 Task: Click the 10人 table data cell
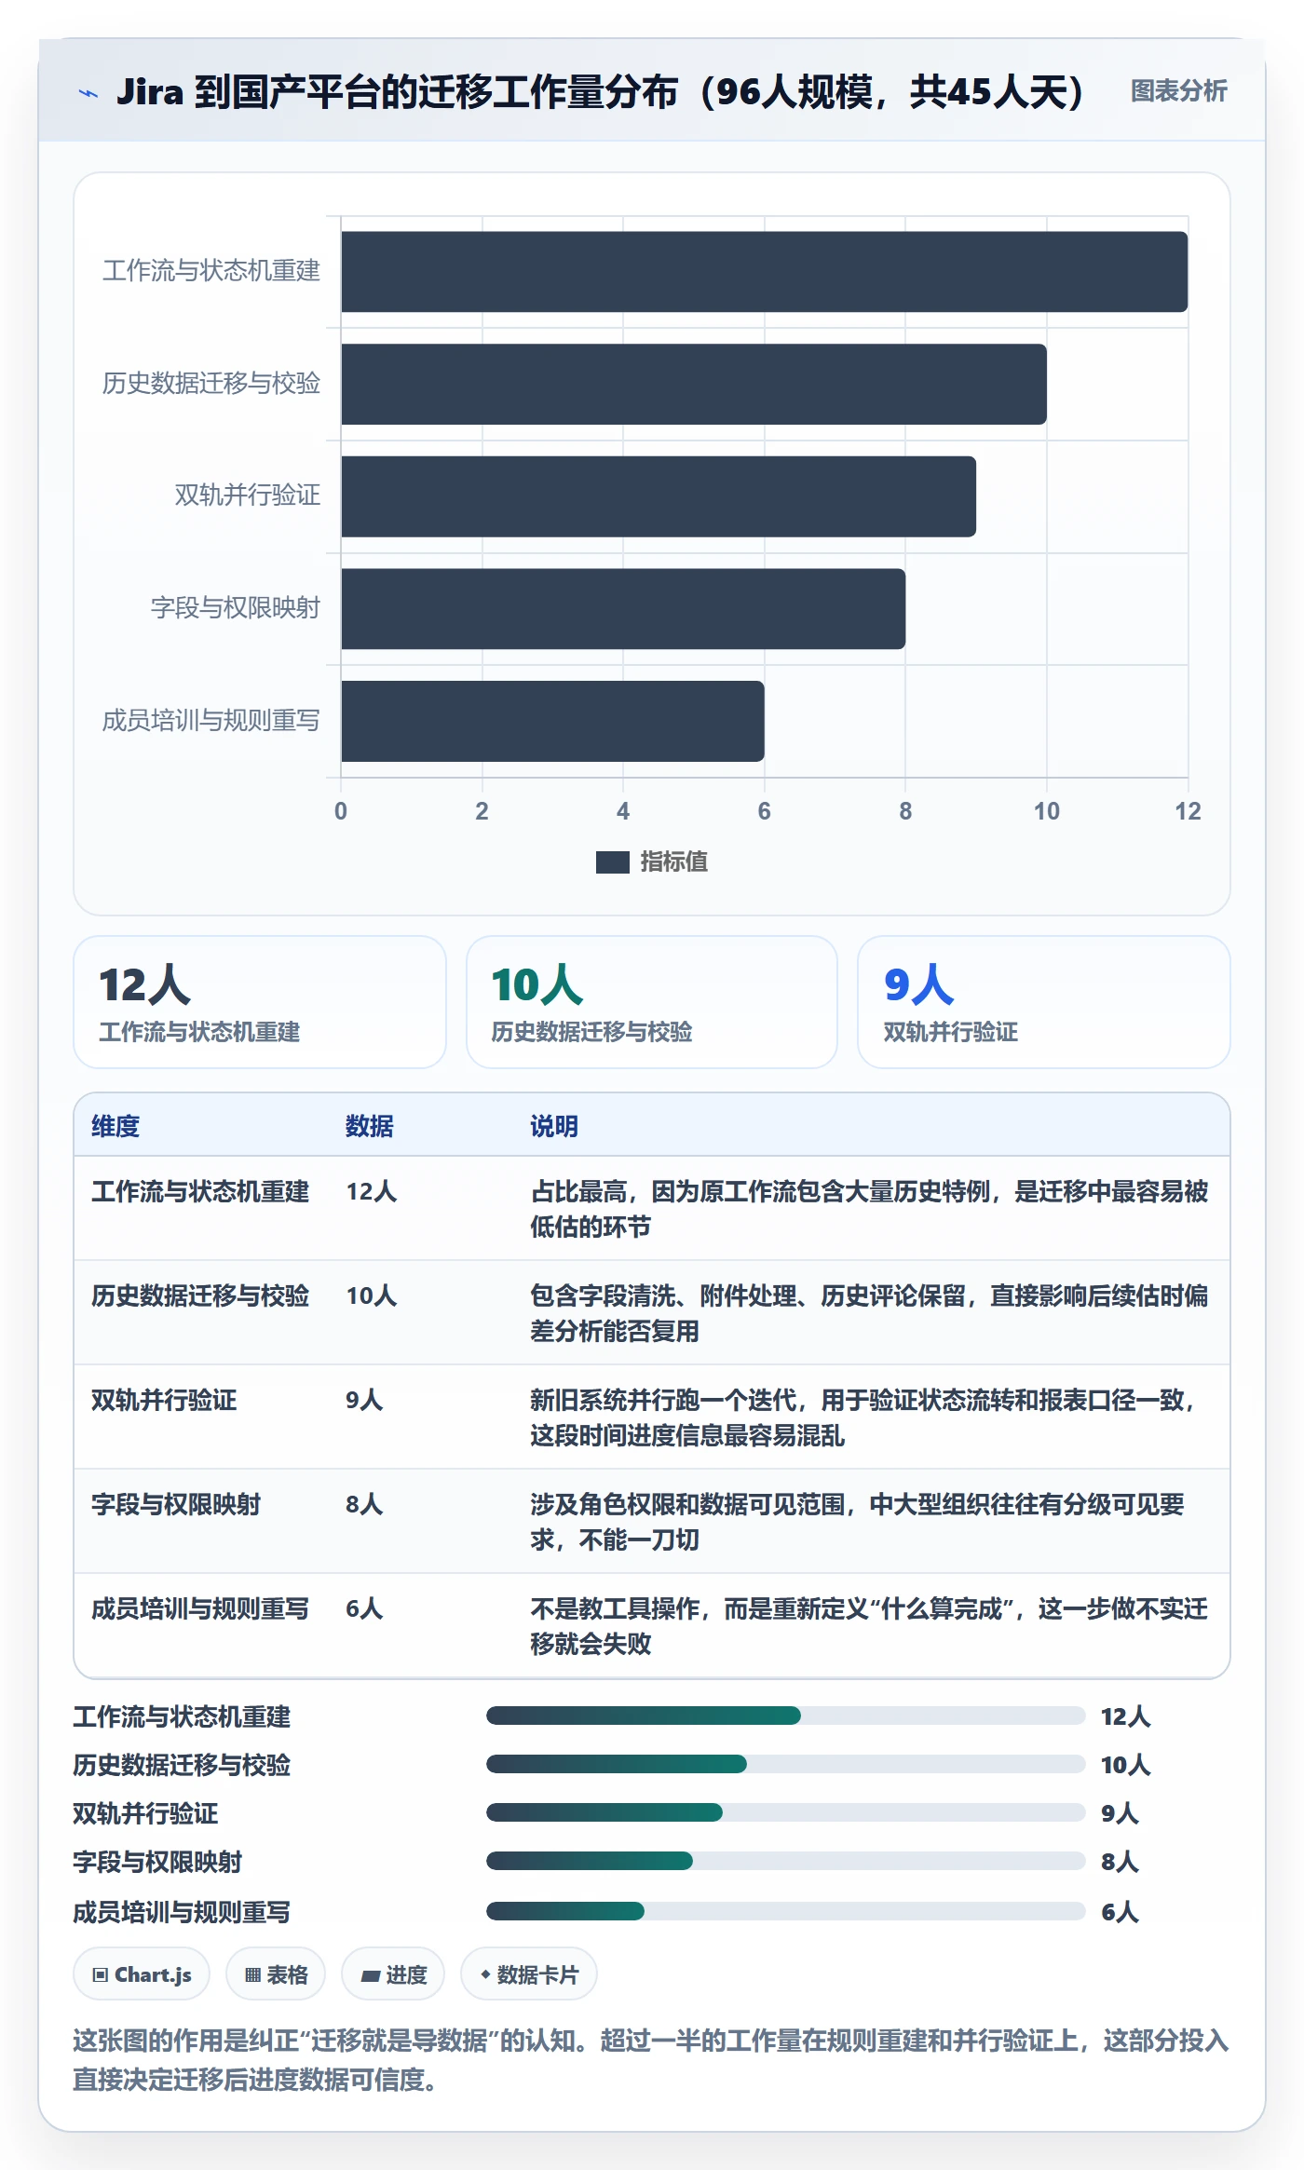[x=372, y=1295]
